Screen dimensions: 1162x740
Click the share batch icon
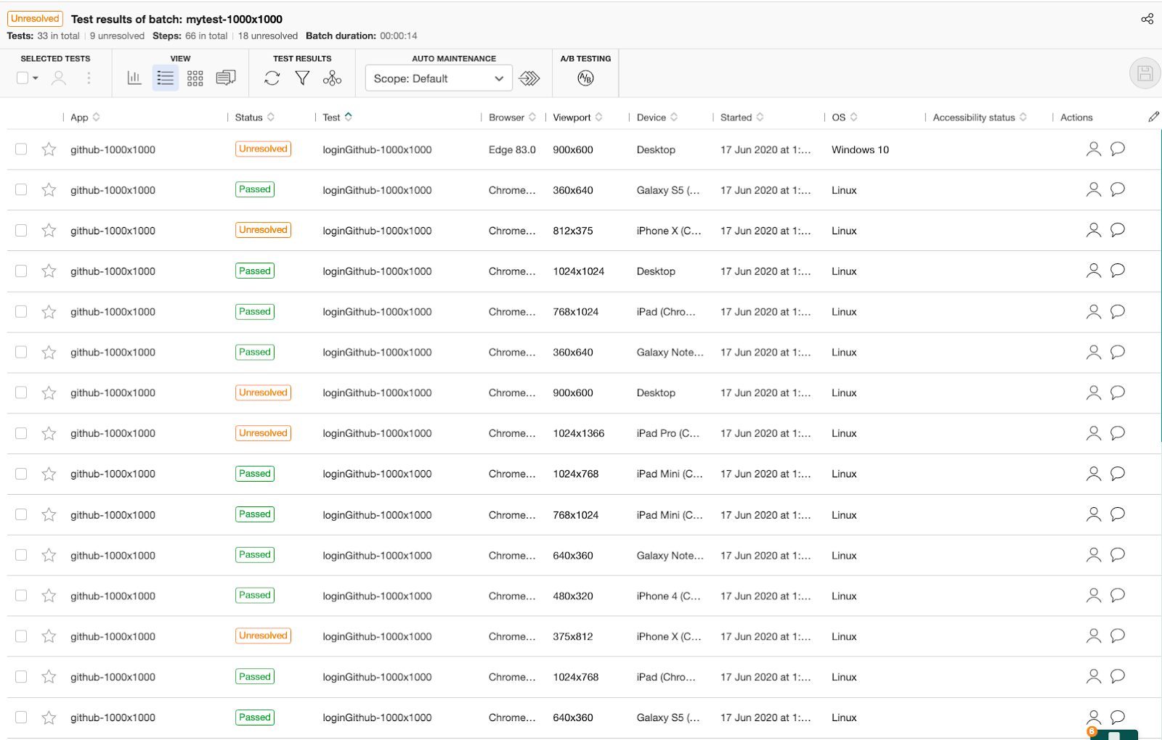point(1147,19)
